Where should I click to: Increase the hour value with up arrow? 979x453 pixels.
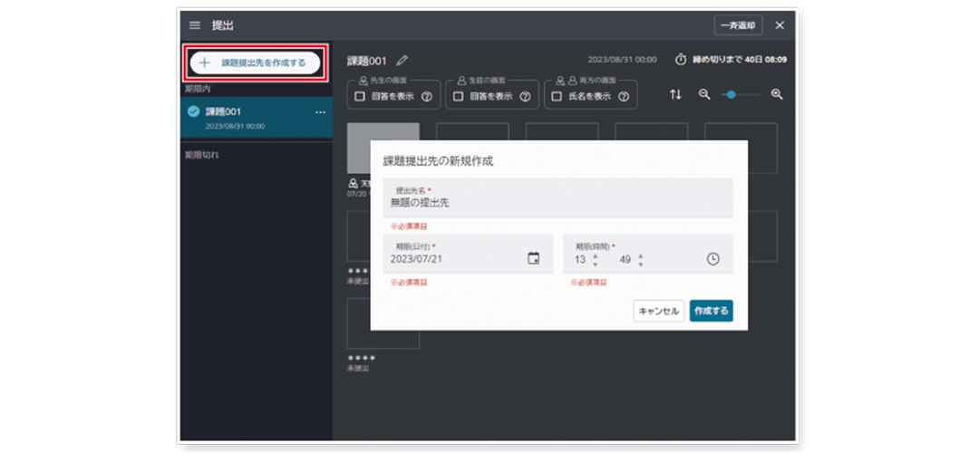[x=595, y=254]
